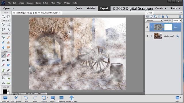The height and width of the screenshot is (103, 184).
Task: Open the blend mode Screen dropdown
Action: 154,21
